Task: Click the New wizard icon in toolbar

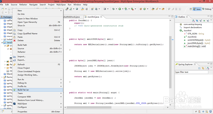Action: tap(3, 9)
